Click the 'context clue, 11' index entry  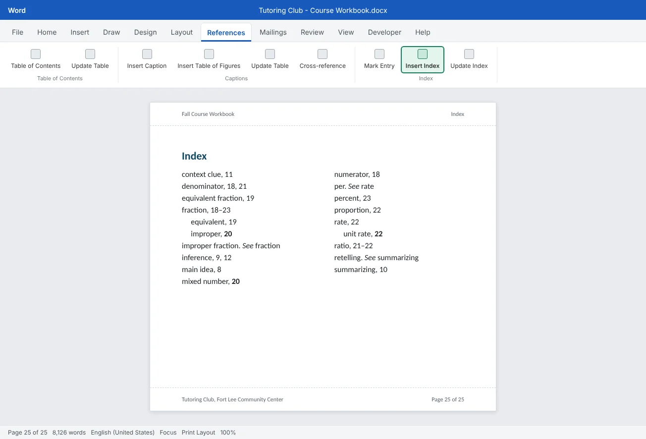pyautogui.click(x=207, y=174)
